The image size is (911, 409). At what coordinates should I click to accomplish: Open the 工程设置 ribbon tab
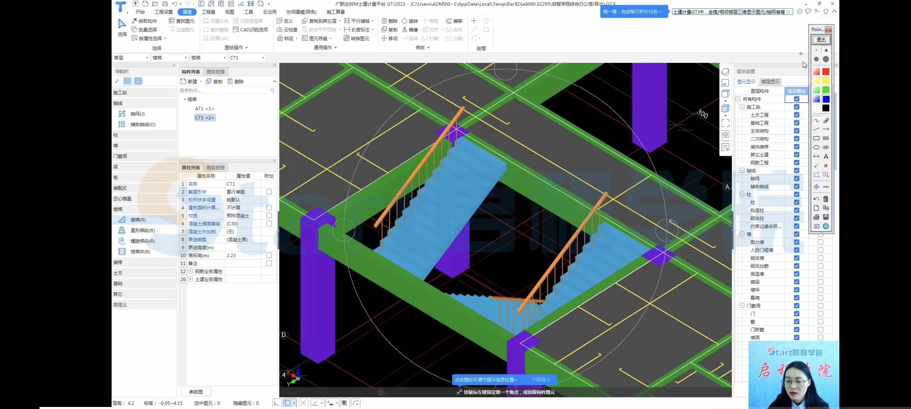[164, 12]
